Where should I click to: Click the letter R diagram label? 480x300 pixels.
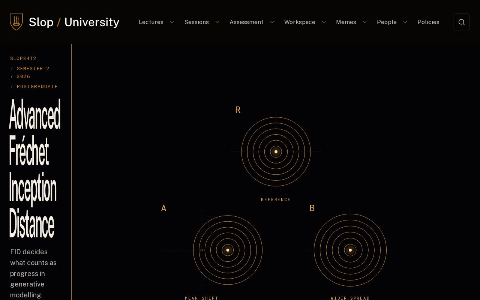pos(238,110)
